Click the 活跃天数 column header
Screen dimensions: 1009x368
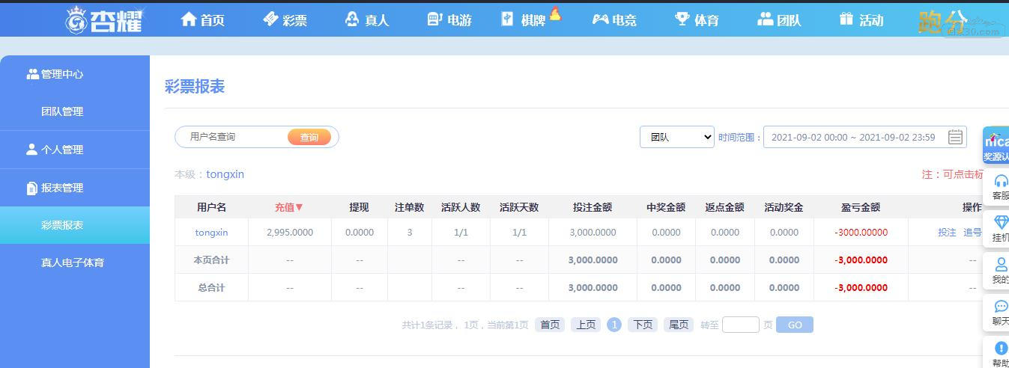point(519,207)
